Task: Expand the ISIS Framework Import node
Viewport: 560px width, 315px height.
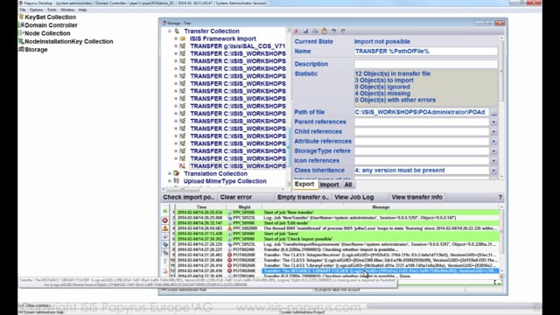Action: [176, 38]
